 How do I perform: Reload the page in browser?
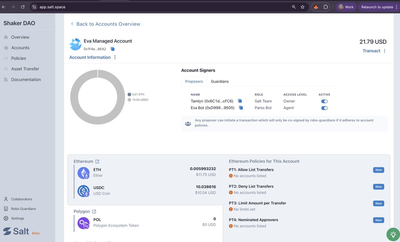pos(23,7)
